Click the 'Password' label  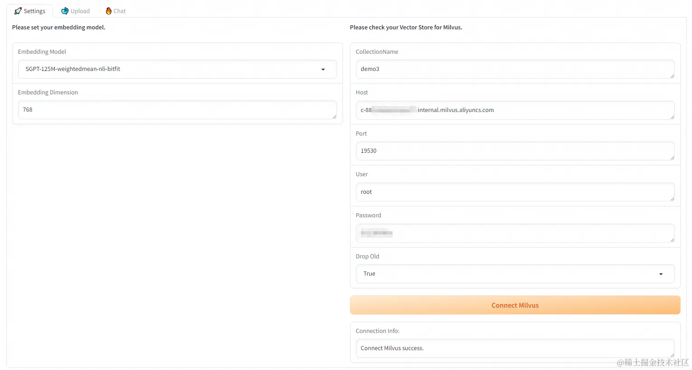pos(369,215)
